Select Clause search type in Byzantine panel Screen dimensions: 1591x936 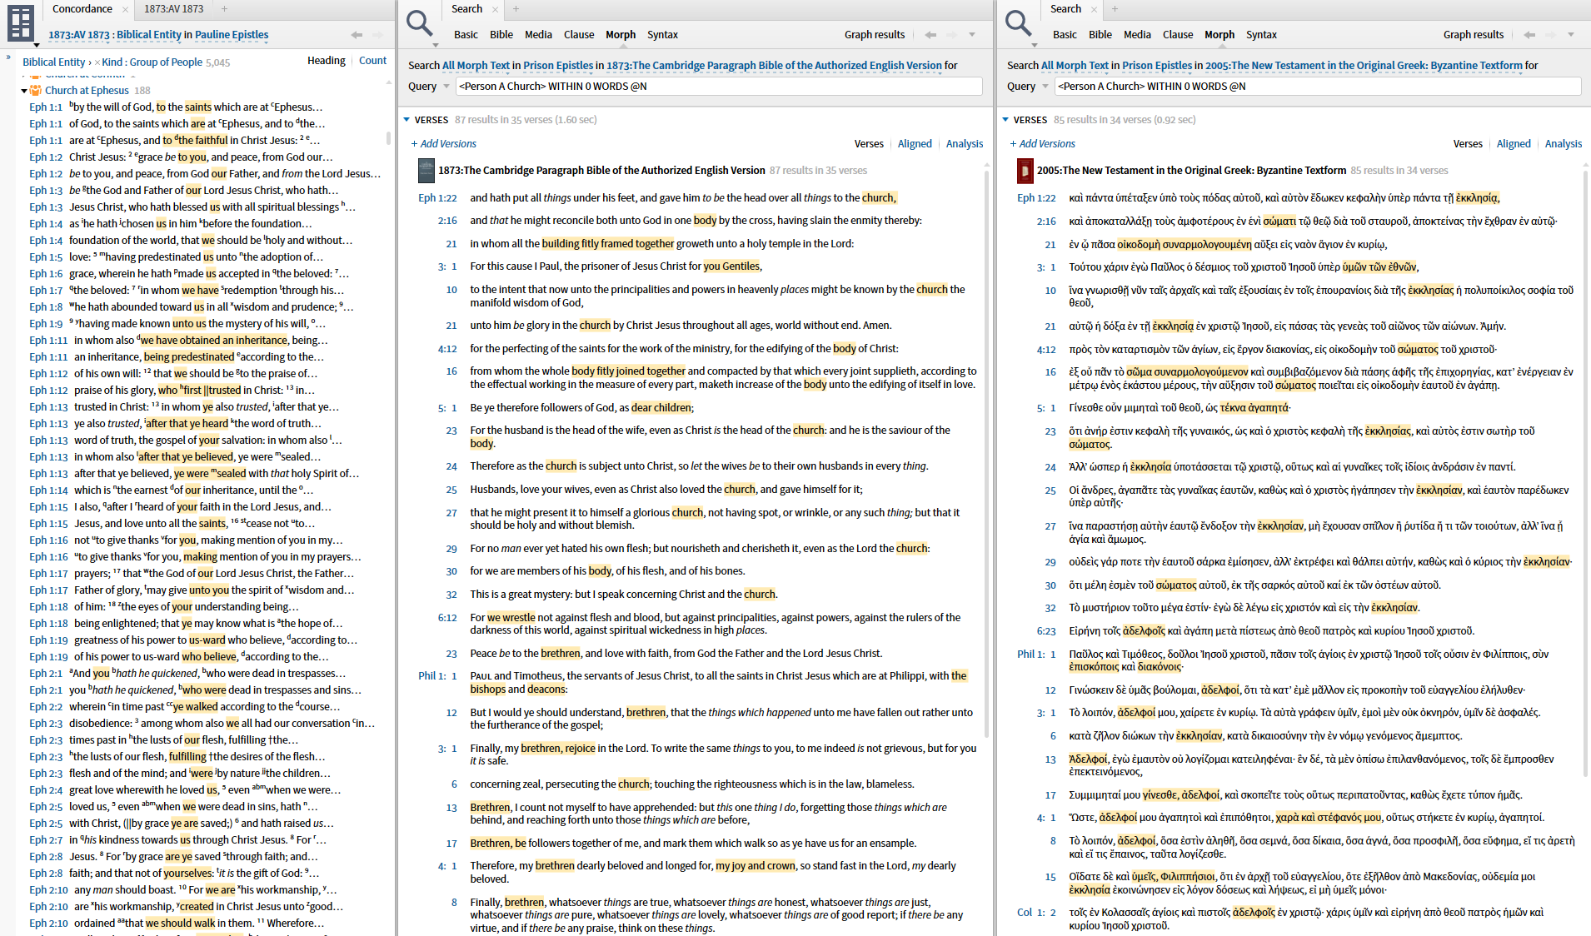point(1178,35)
